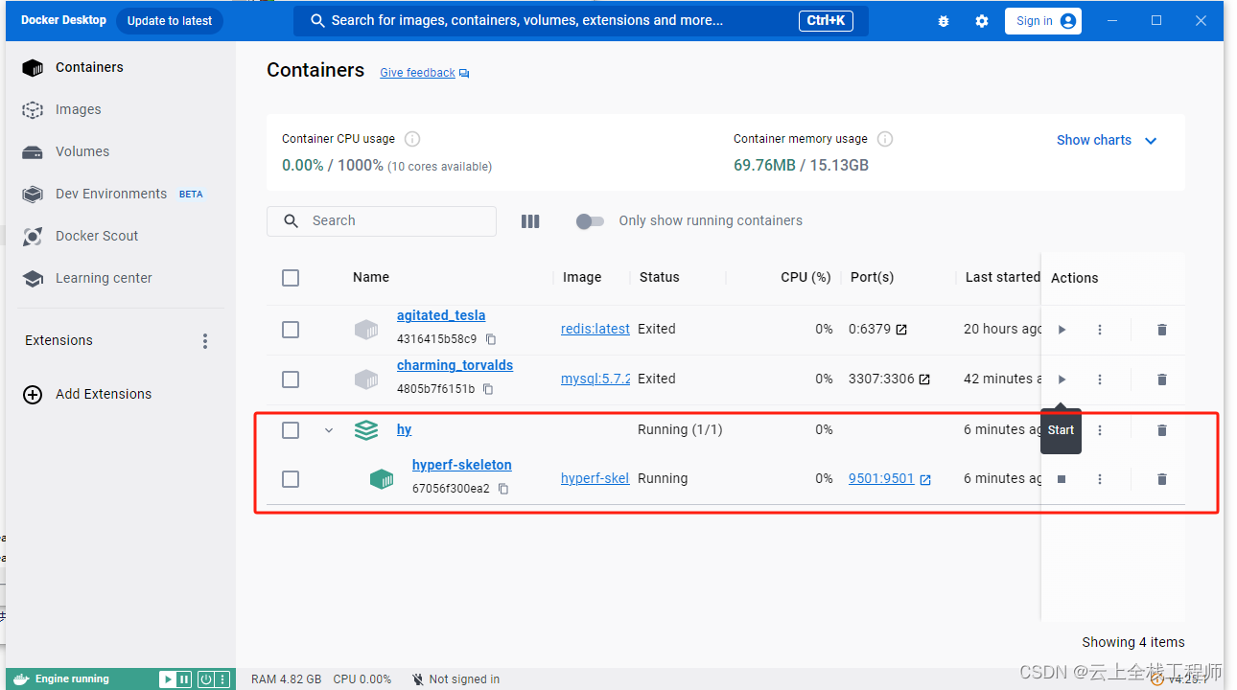Open the hy stack link
Image resolution: width=1237 pixels, height=690 pixels.
click(x=404, y=430)
